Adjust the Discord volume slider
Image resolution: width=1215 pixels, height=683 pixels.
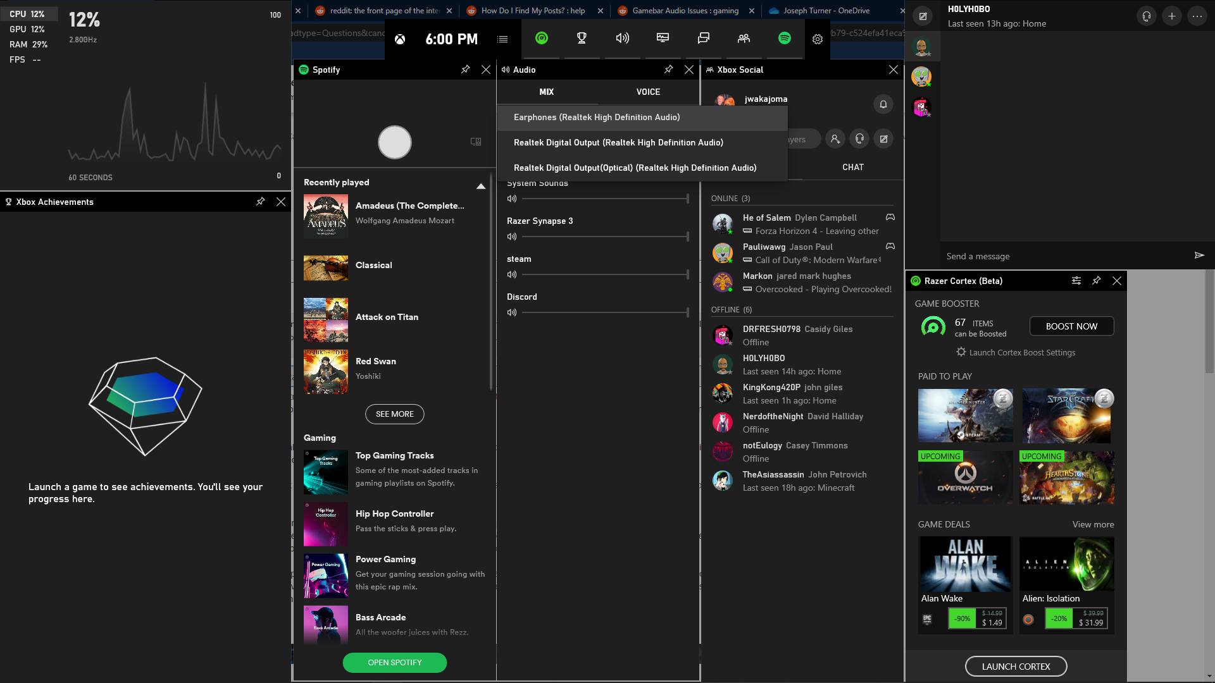click(605, 312)
